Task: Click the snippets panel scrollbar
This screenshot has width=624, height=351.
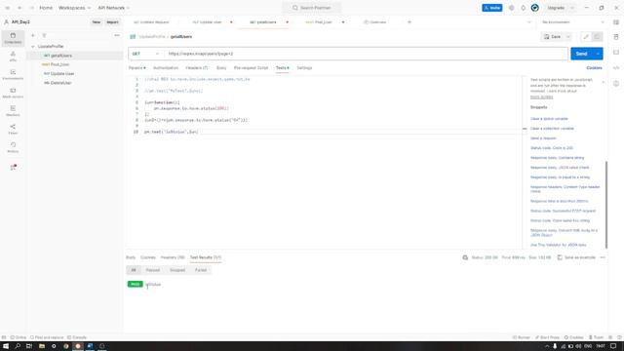Action: [606, 205]
